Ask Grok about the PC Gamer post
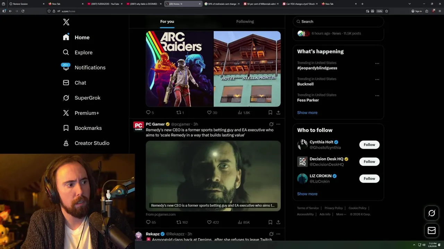 271,124
